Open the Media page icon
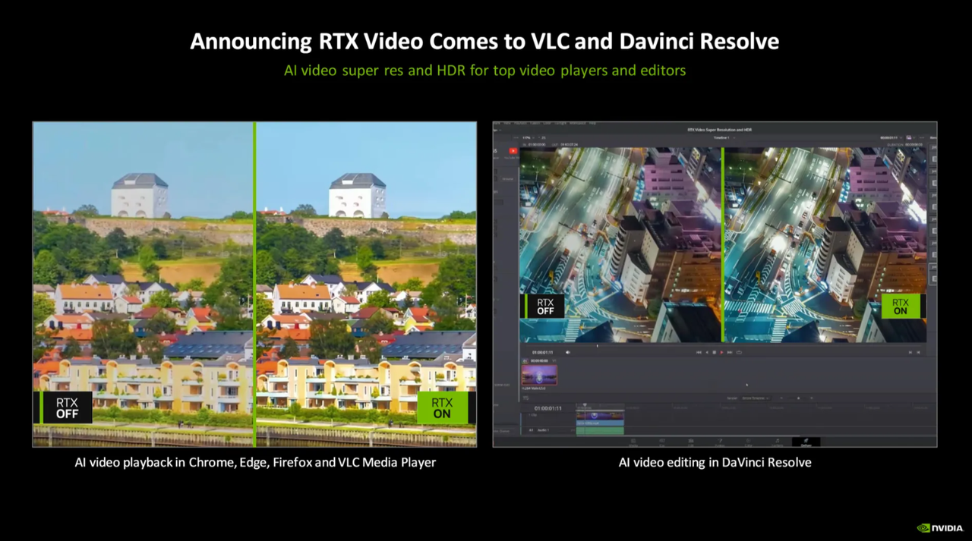The image size is (972, 541). pos(633,441)
